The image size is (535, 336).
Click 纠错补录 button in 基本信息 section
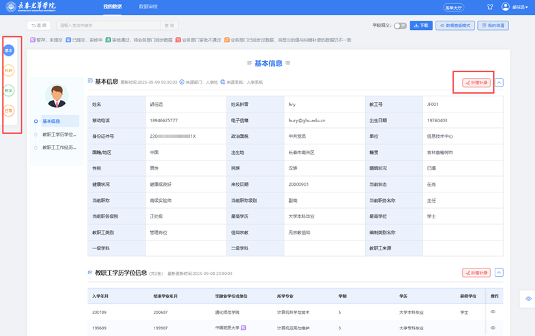click(x=476, y=83)
